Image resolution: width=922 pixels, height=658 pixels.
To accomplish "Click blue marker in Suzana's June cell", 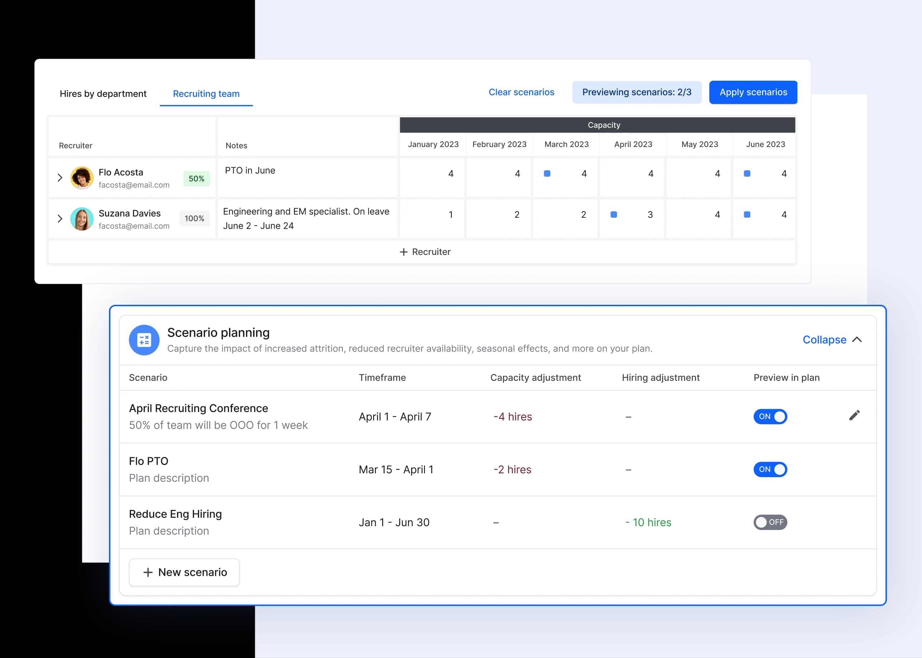I will pos(747,215).
